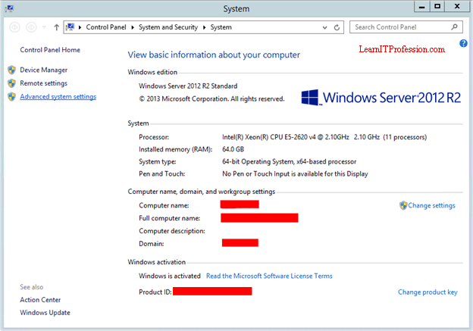Click the shield icon beside Change settings
The width and height of the screenshot is (473, 331).
pos(403,205)
